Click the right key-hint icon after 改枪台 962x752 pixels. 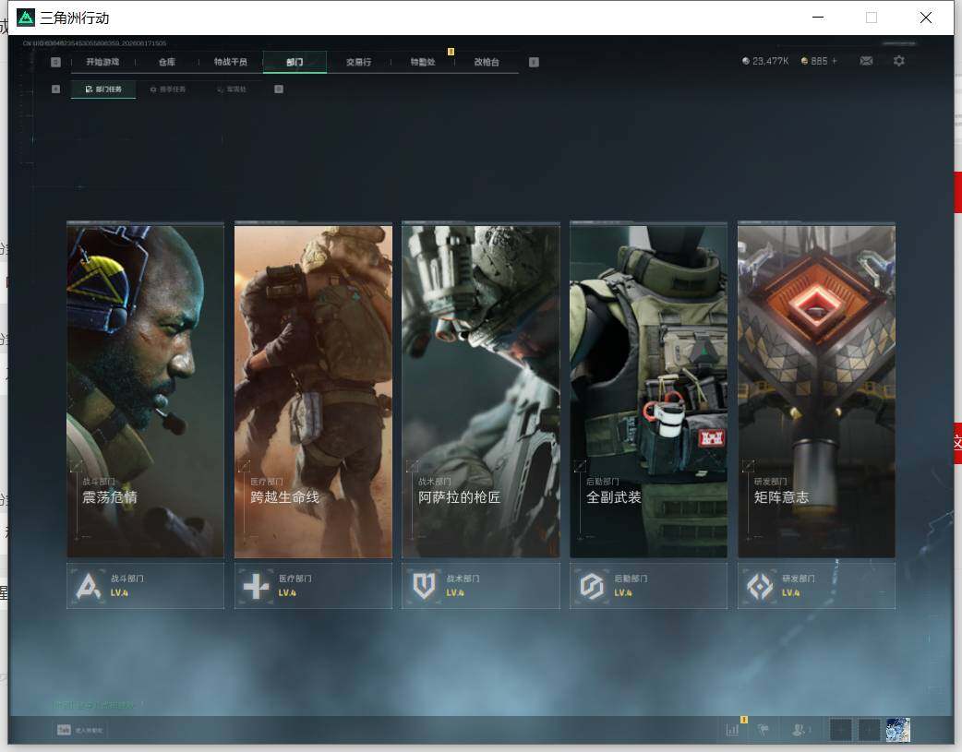coord(534,62)
